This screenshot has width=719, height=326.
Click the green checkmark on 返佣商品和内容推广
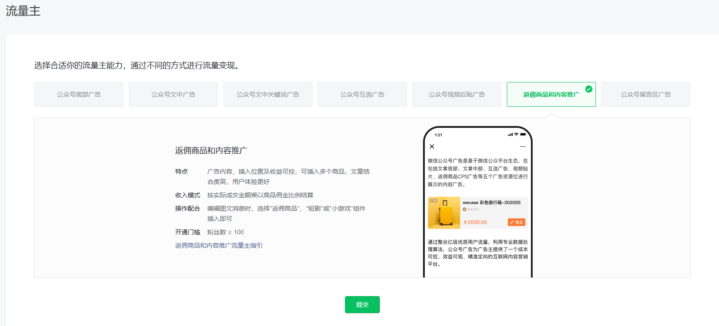pyautogui.click(x=589, y=89)
